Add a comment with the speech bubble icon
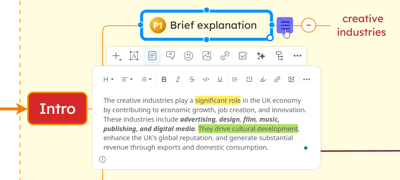 click(170, 55)
